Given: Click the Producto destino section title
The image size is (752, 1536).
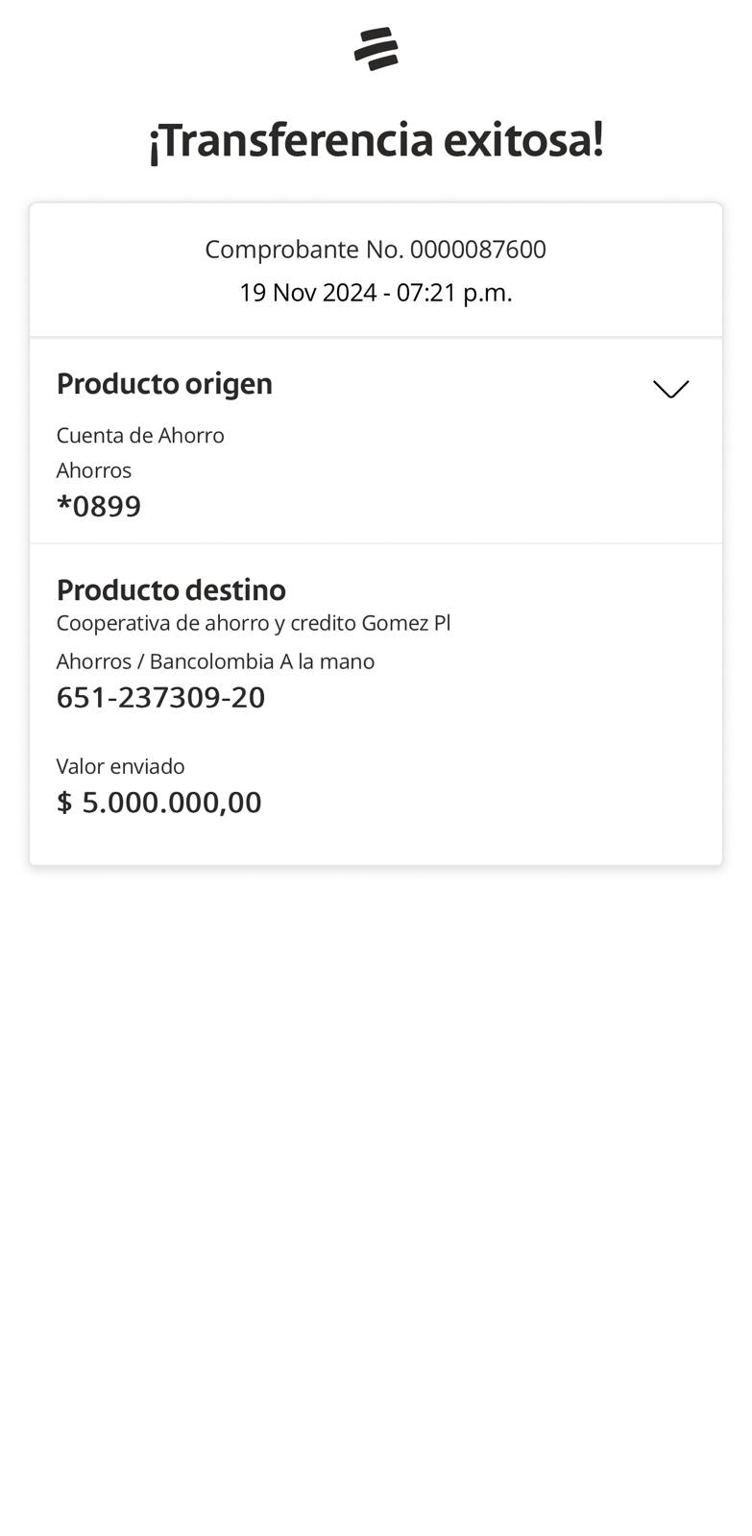Looking at the screenshot, I should [171, 589].
